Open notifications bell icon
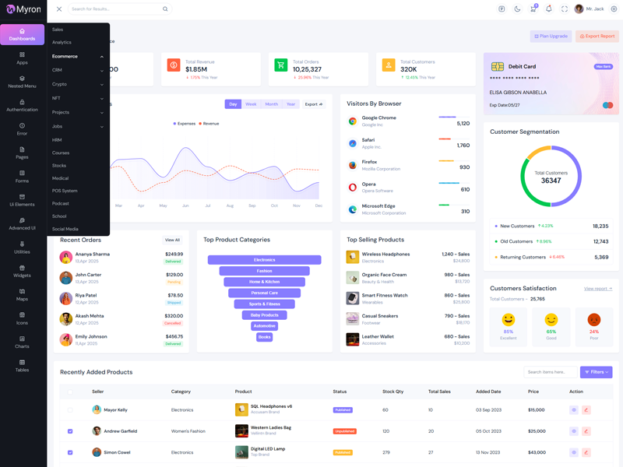The width and height of the screenshot is (623, 467). click(x=548, y=9)
